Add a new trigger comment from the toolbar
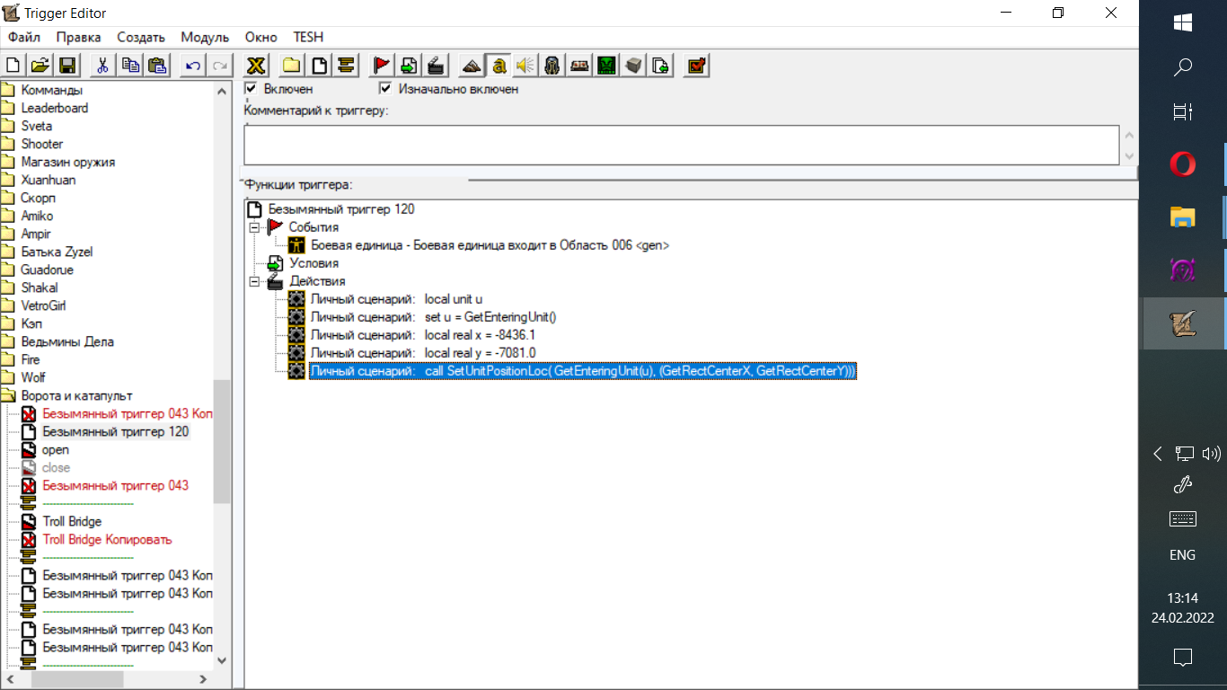Viewport: 1227px width, 690px height. [x=347, y=66]
